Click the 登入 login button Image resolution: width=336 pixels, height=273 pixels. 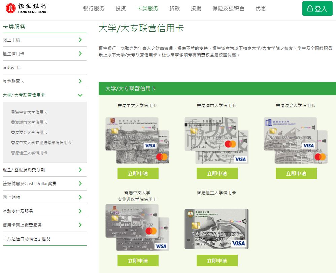(x=317, y=9)
